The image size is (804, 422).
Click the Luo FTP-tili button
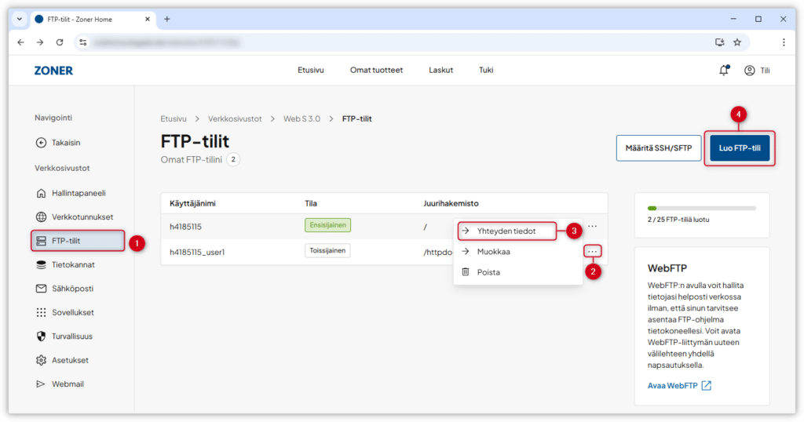click(740, 148)
